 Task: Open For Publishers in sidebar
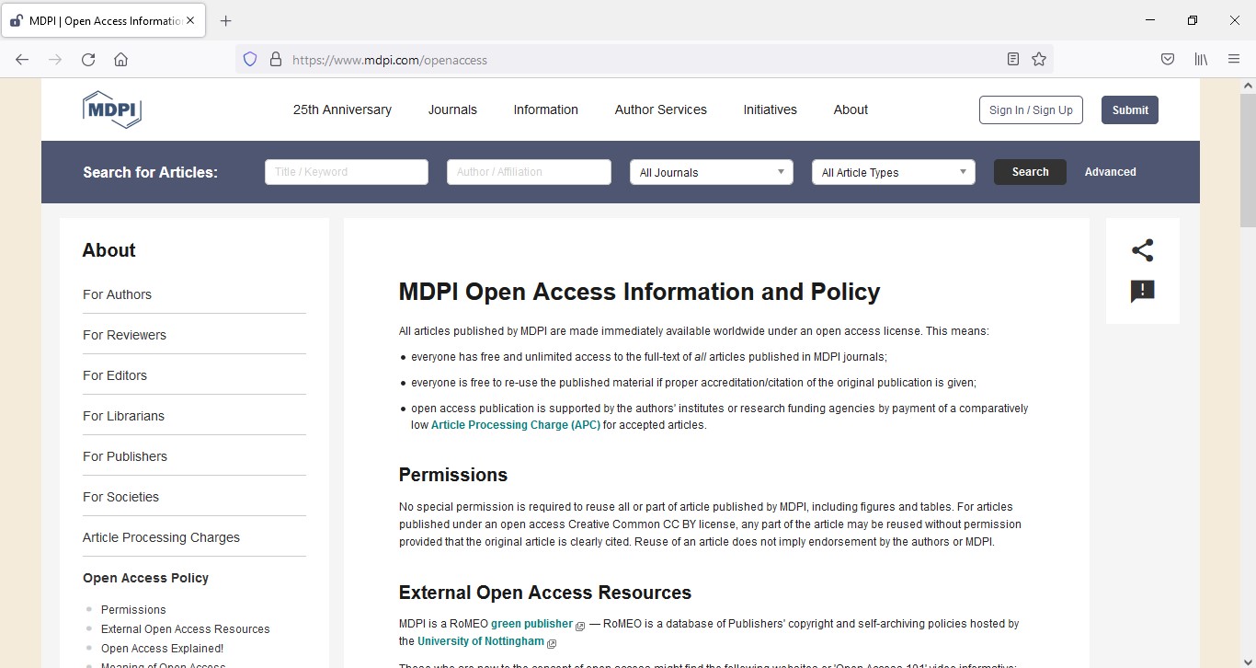click(x=125, y=456)
